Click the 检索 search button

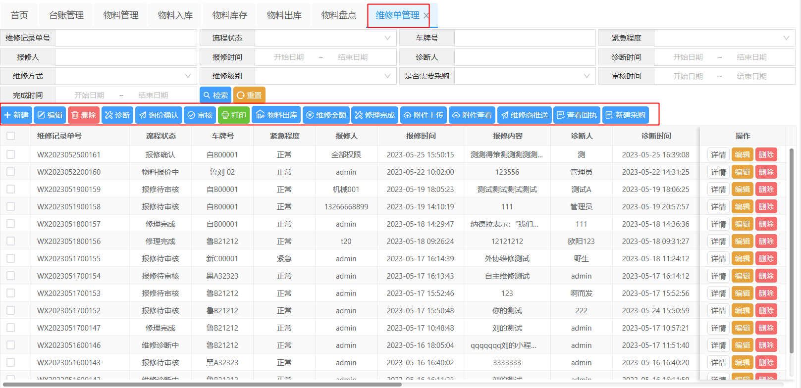[215, 95]
